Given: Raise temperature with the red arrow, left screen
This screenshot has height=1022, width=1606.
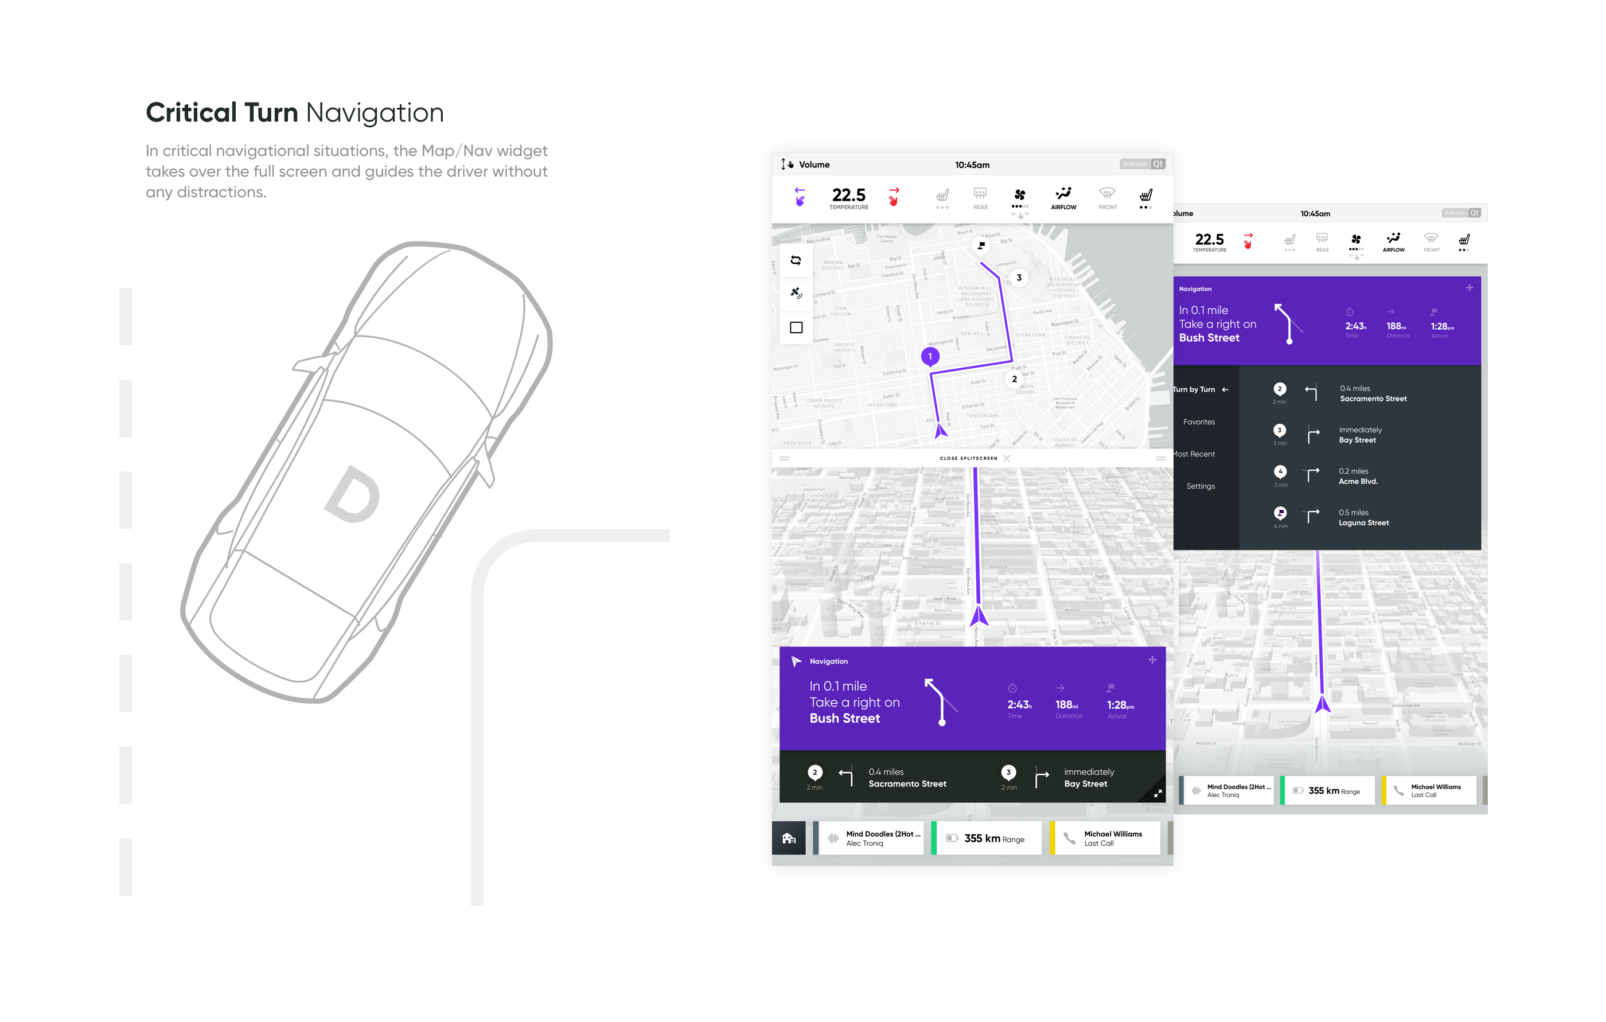Looking at the screenshot, I should [894, 197].
